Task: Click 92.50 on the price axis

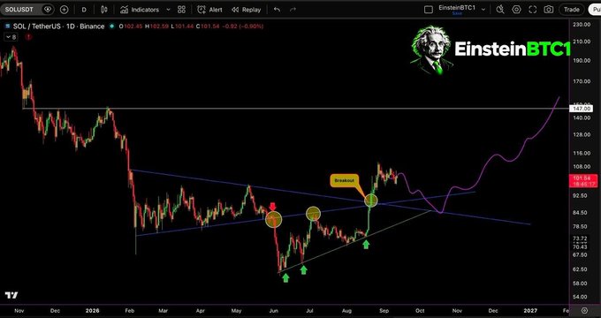Action: tap(580, 195)
